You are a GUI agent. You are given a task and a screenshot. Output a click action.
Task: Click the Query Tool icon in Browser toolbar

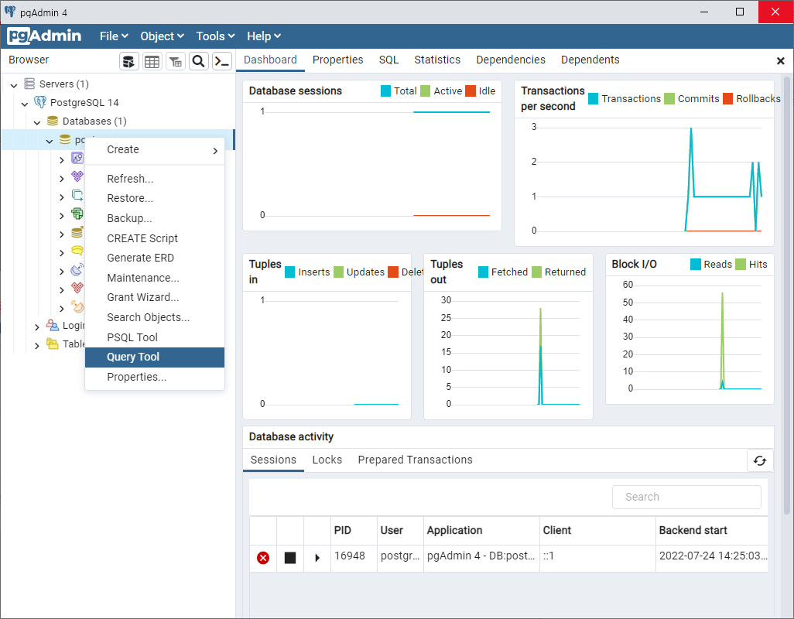coord(129,61)
